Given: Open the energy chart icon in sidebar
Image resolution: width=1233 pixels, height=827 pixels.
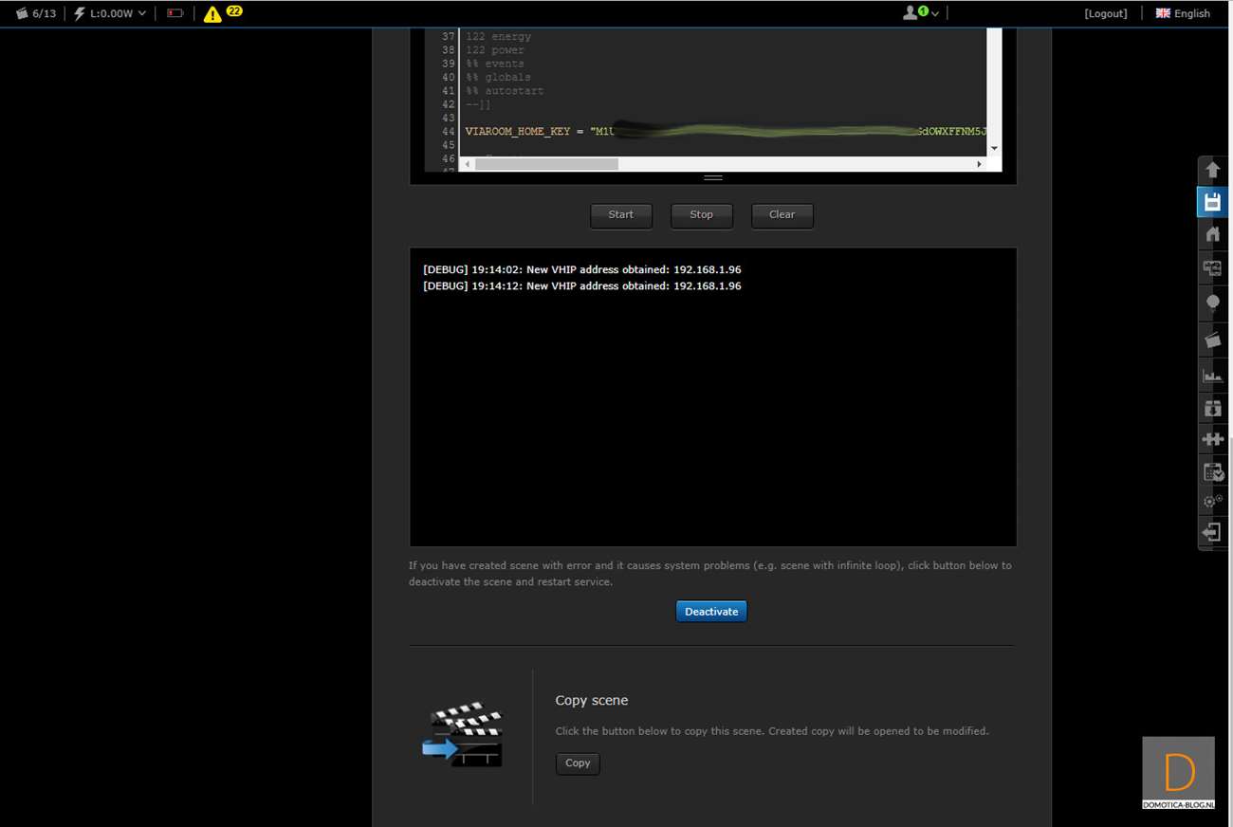Looking at the screenshot, I should click(x=1212, y=377).
